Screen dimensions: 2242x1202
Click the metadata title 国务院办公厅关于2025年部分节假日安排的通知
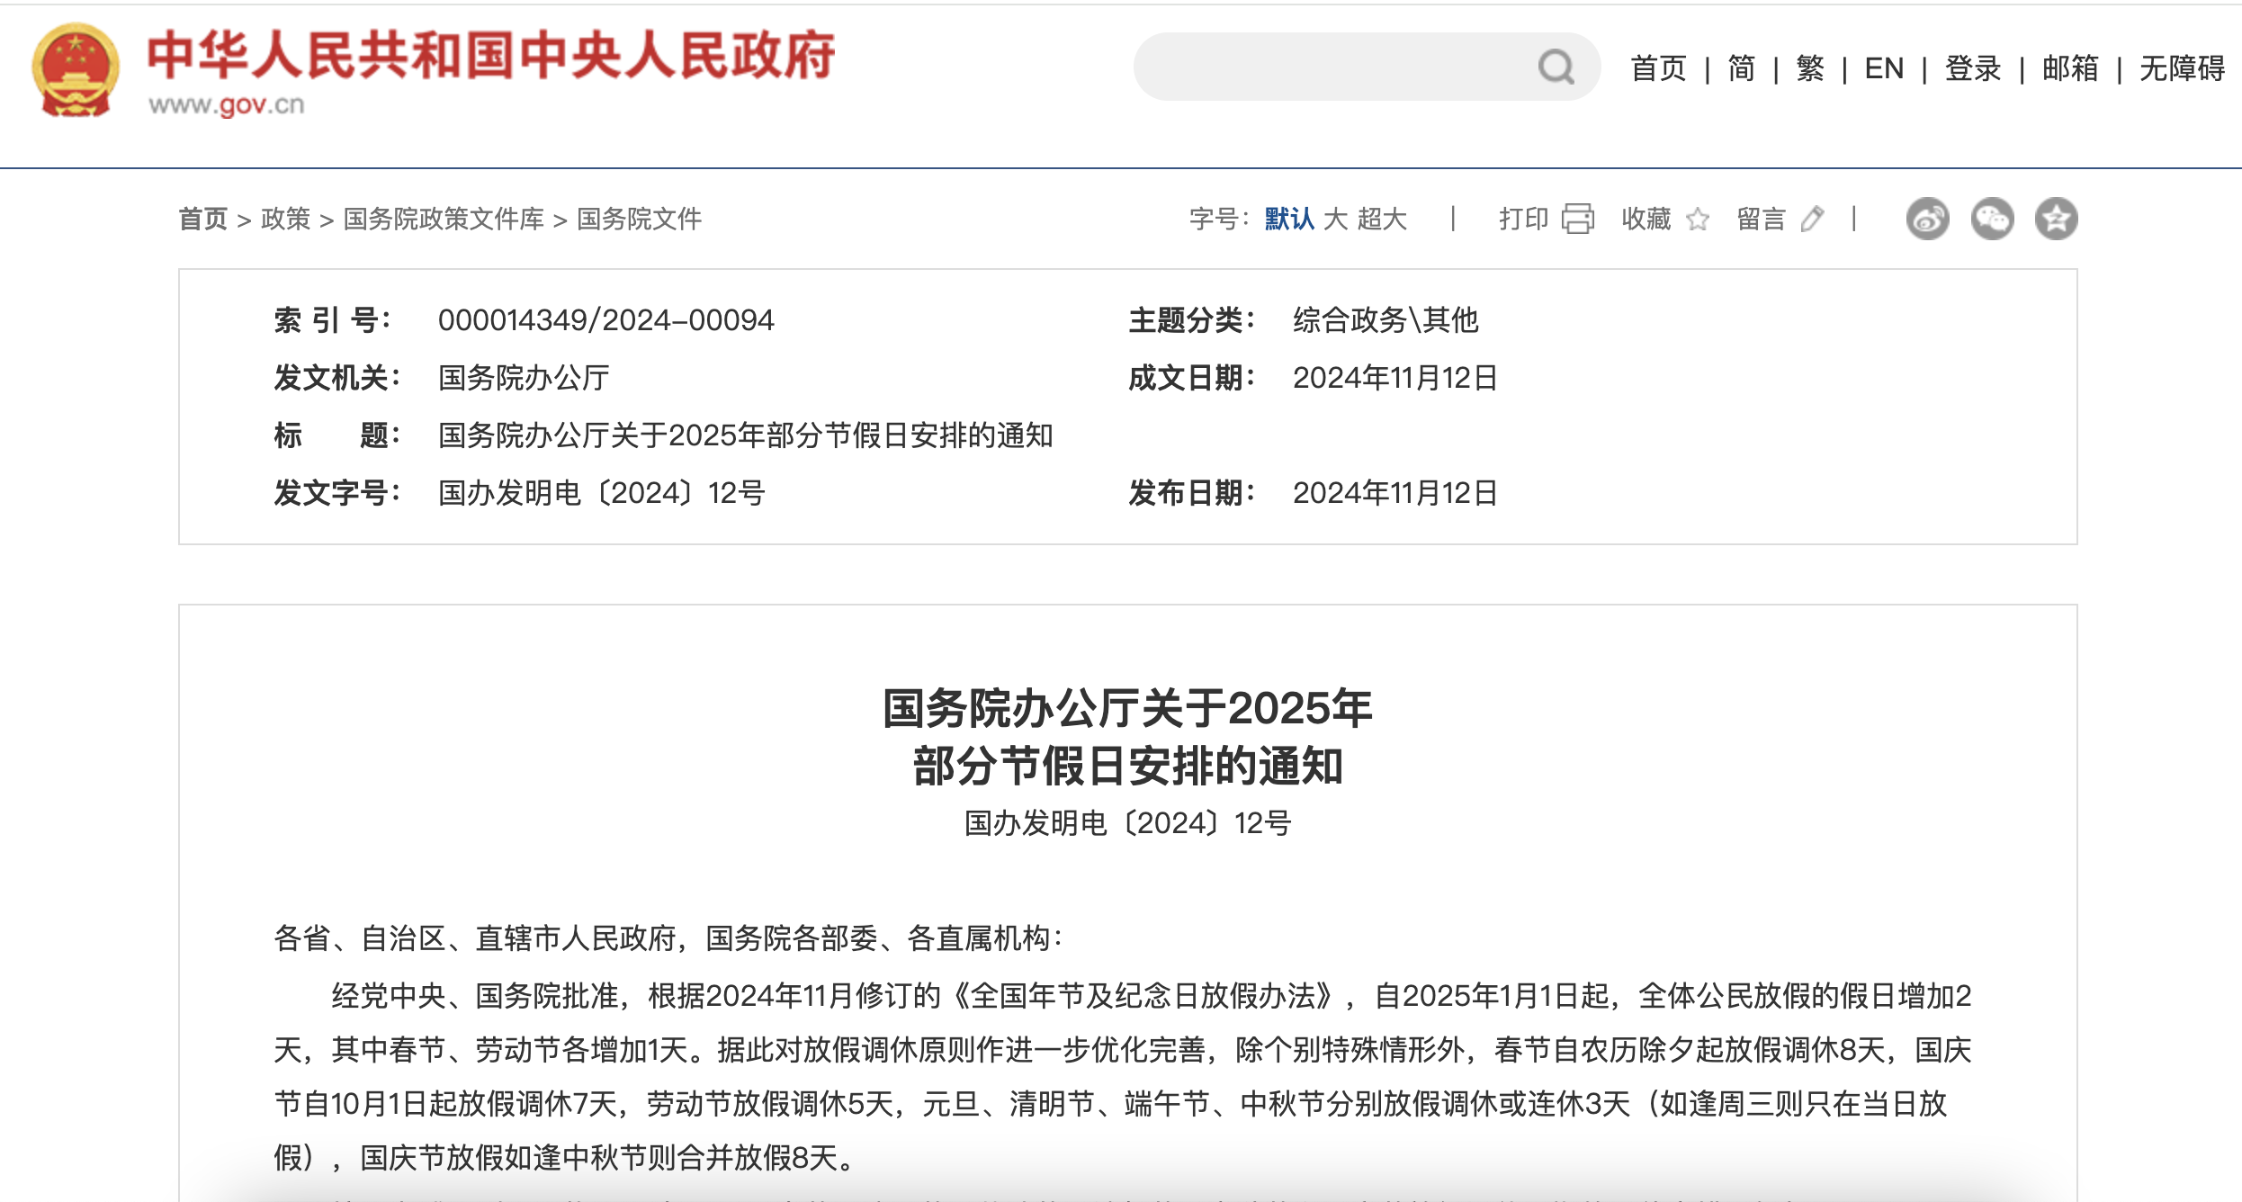[x=746, y=435]
